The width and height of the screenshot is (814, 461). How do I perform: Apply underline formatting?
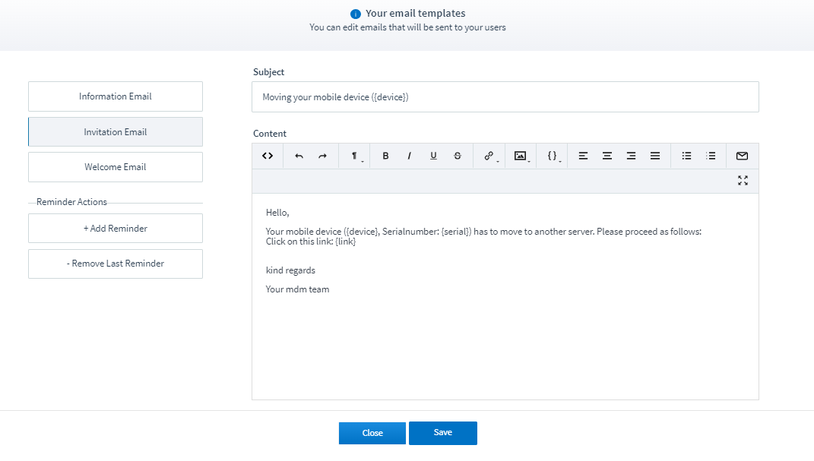433,156
